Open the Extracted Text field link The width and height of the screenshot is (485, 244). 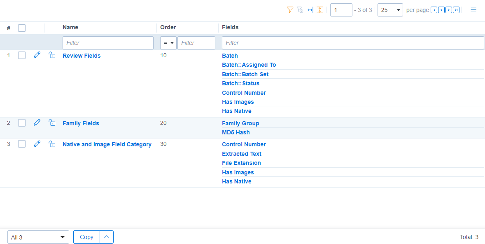click(x=242, y=154)
